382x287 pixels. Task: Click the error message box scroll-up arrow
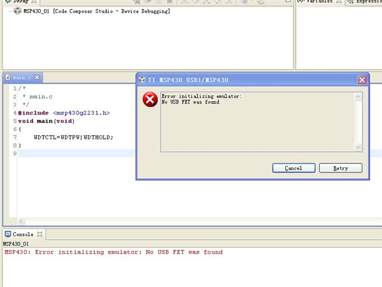coord(358,97)
